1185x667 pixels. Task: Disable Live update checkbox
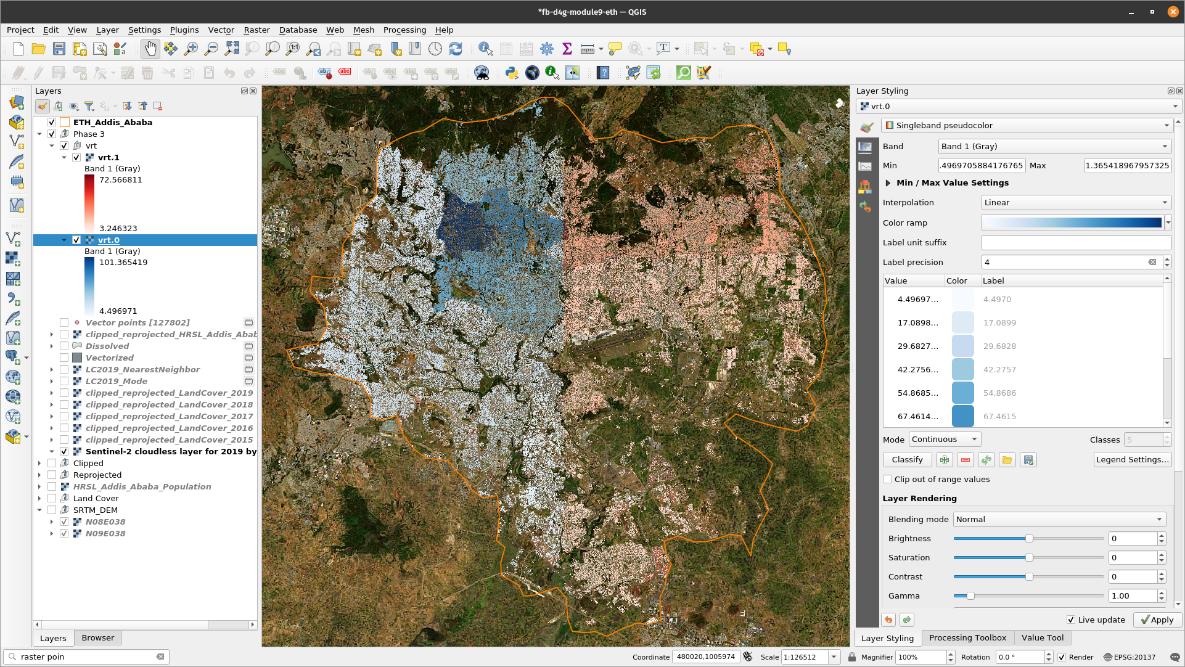(1071, 620)
